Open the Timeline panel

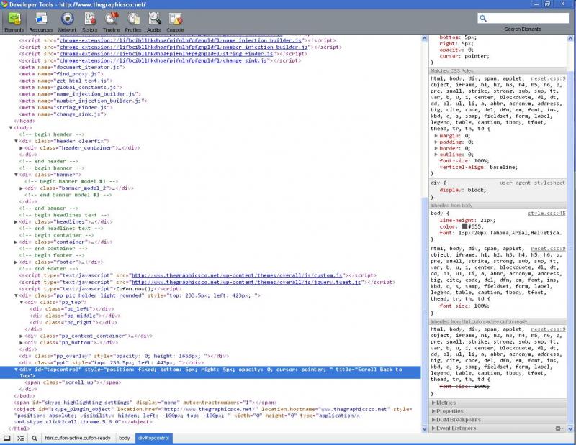111,22
